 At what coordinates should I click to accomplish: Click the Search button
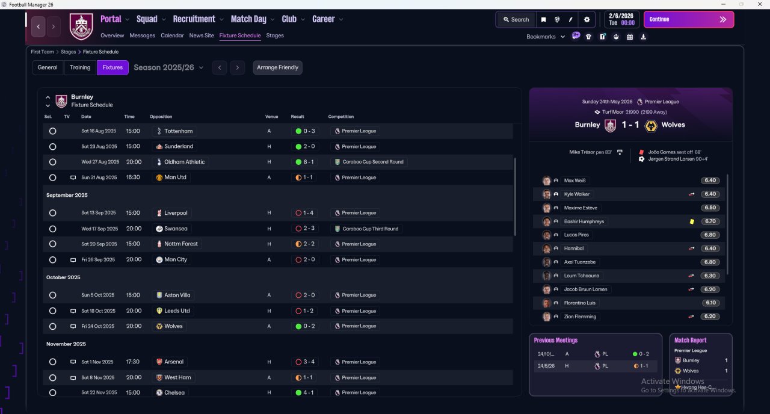point(516,19)
